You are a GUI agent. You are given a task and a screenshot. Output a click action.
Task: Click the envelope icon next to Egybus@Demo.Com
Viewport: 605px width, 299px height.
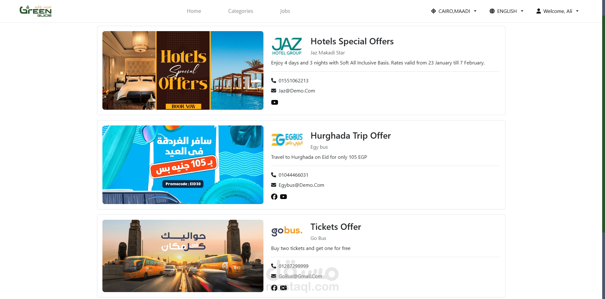click(274, 185)
